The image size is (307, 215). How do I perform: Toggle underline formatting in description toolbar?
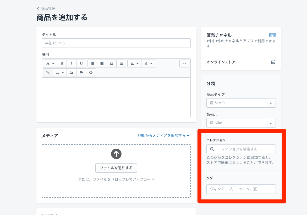tap(81, 63)
